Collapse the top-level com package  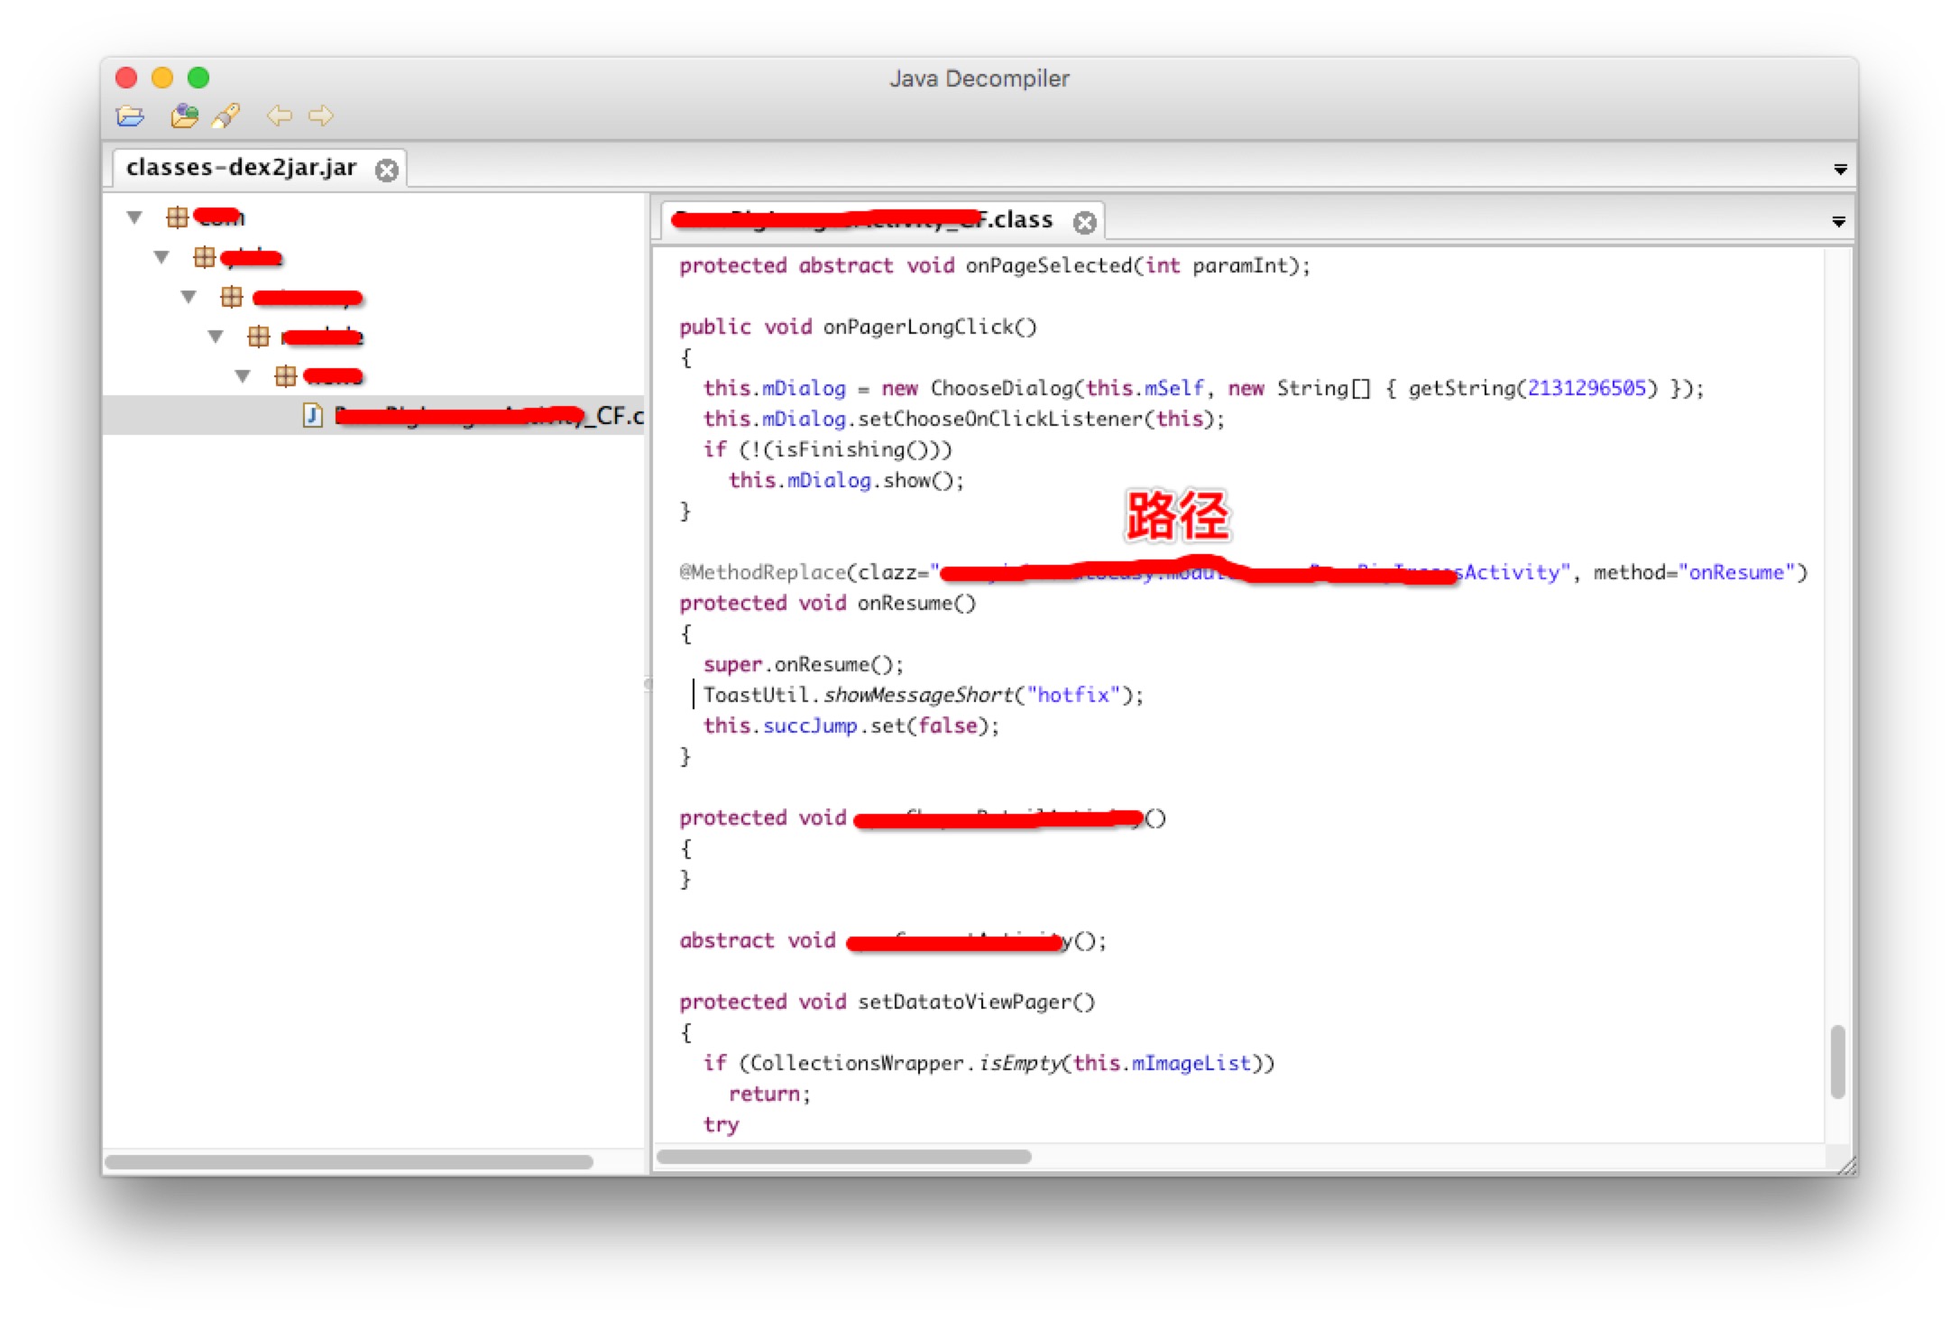[x=134, y=217]
